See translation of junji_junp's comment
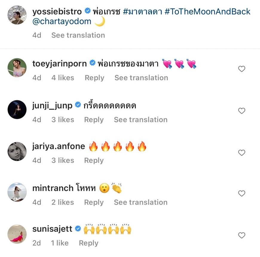The image size is (260, 257). 140,120
